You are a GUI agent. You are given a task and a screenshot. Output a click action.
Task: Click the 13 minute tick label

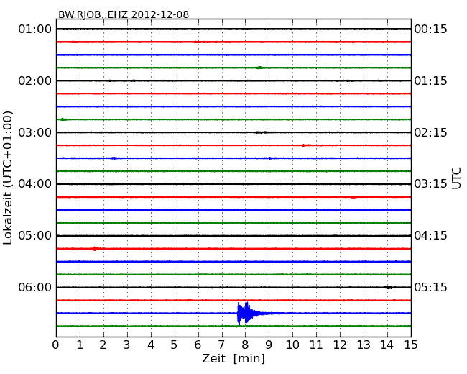(364, 345)
